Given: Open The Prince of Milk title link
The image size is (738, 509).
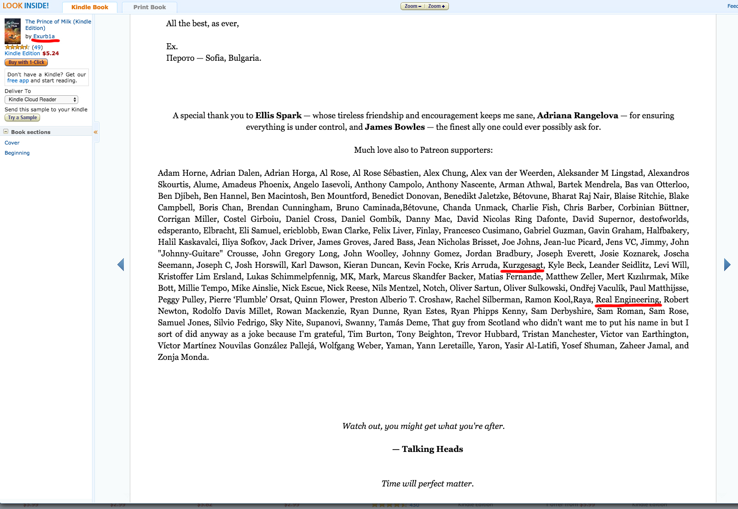Looking at the screenshot, I should click(x=58, y=25).
